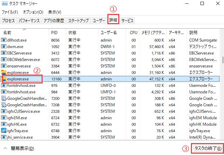Screen dimensions: 224x155
Task: Select the 詳細 tab
Action: click(113, 20)
